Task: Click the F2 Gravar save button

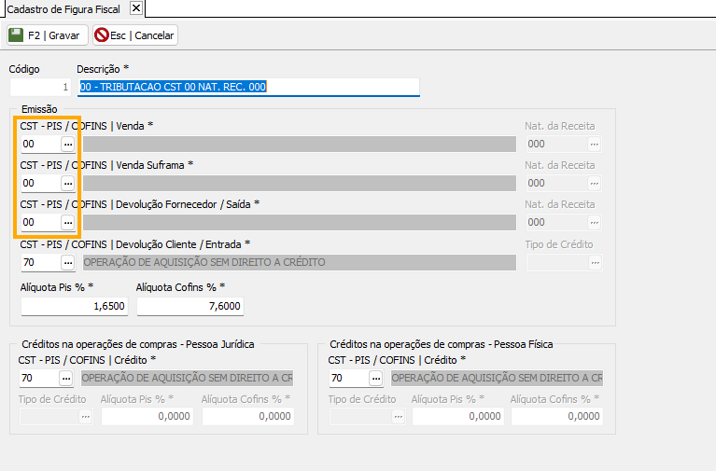Action: tap(47, 35)
